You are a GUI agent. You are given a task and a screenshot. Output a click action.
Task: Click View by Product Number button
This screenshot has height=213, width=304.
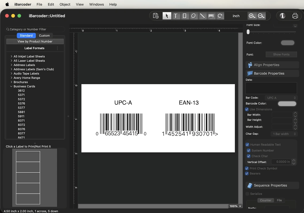35,41
